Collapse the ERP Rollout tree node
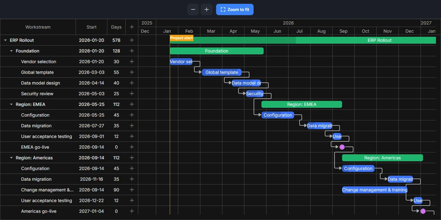This screenshot has width=441, height=220. point(5,40)
